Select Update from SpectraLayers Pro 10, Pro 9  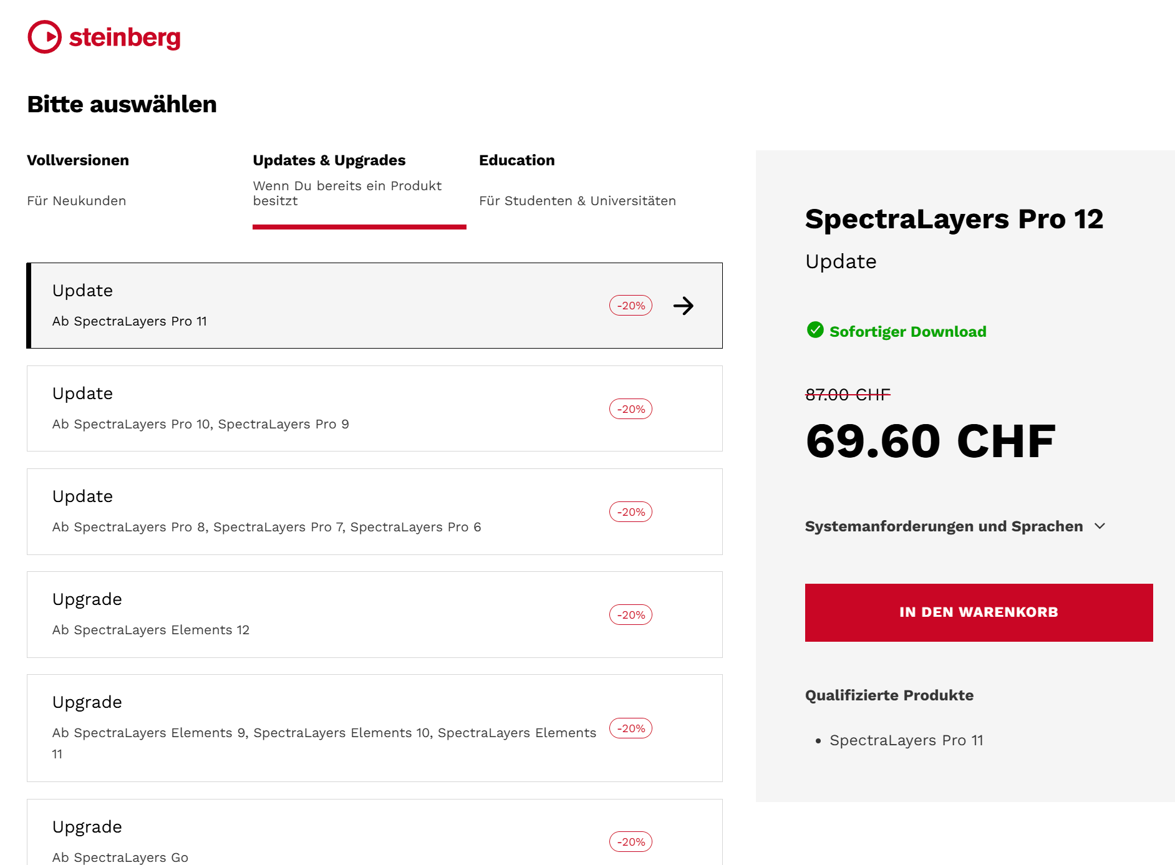coord(374,408)
